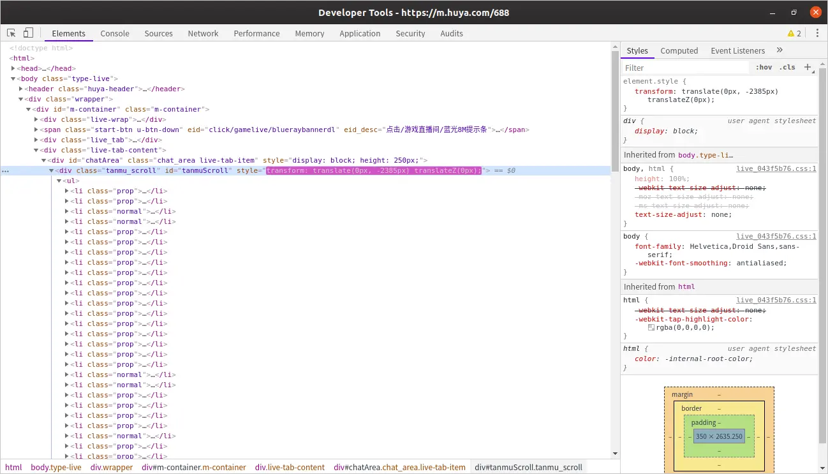This screenshot has width=828, height=474.
Task: Click the html inherited-from link
Action: (686, 286)
